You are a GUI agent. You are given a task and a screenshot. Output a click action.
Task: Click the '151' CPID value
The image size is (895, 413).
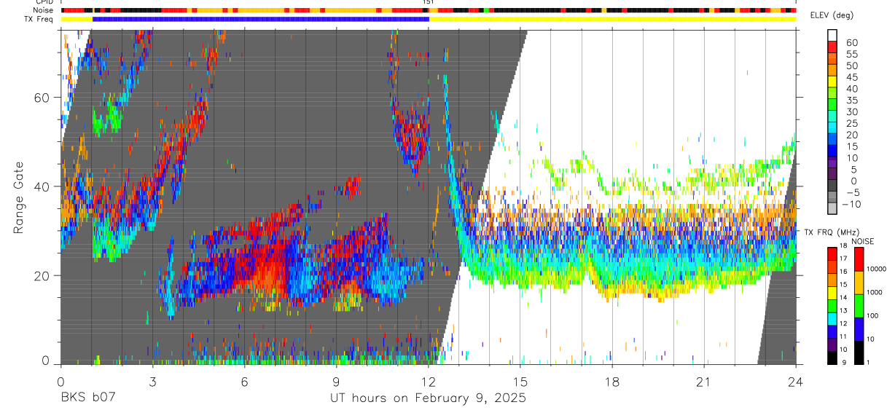click(429, 3)
